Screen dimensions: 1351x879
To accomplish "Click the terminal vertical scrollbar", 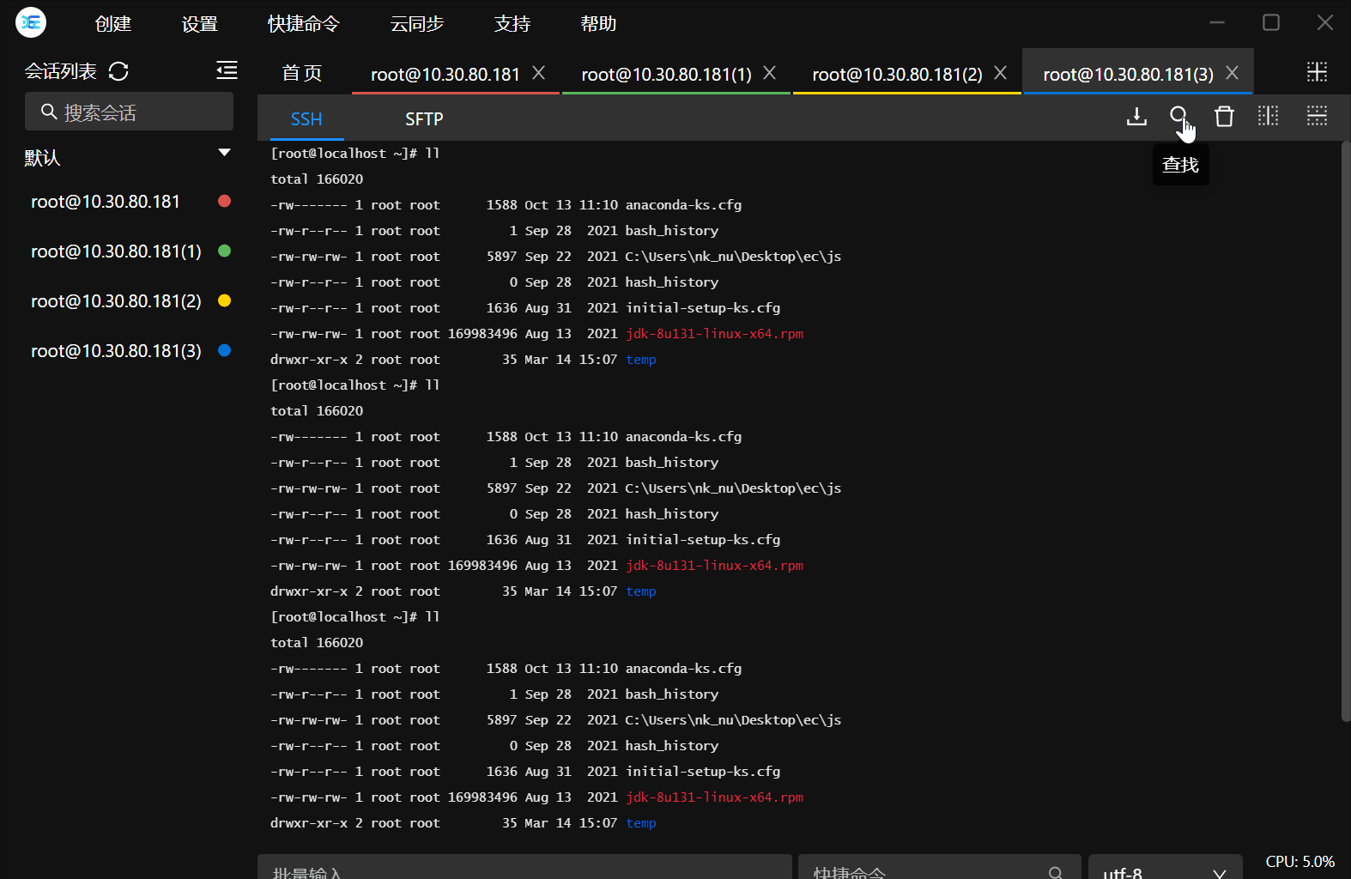I will [1345, 432].
